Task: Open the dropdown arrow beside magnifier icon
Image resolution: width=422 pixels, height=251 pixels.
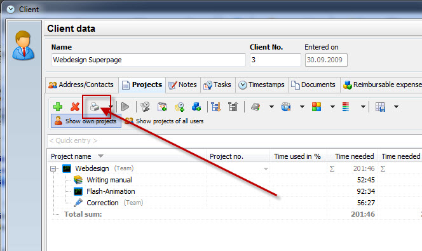Action: [x=302, y=107]
